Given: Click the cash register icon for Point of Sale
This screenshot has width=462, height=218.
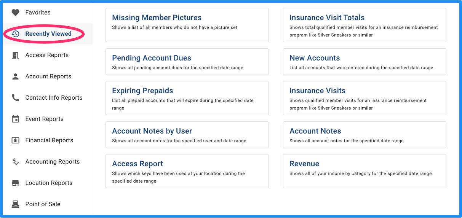Looking at the screenshot, I should point(15,204).
